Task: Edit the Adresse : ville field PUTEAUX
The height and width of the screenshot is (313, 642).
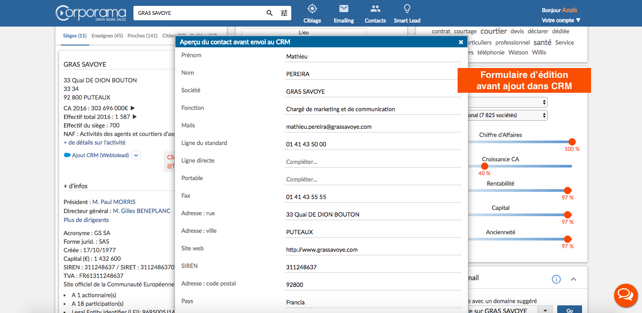Action: coord(373,232)
